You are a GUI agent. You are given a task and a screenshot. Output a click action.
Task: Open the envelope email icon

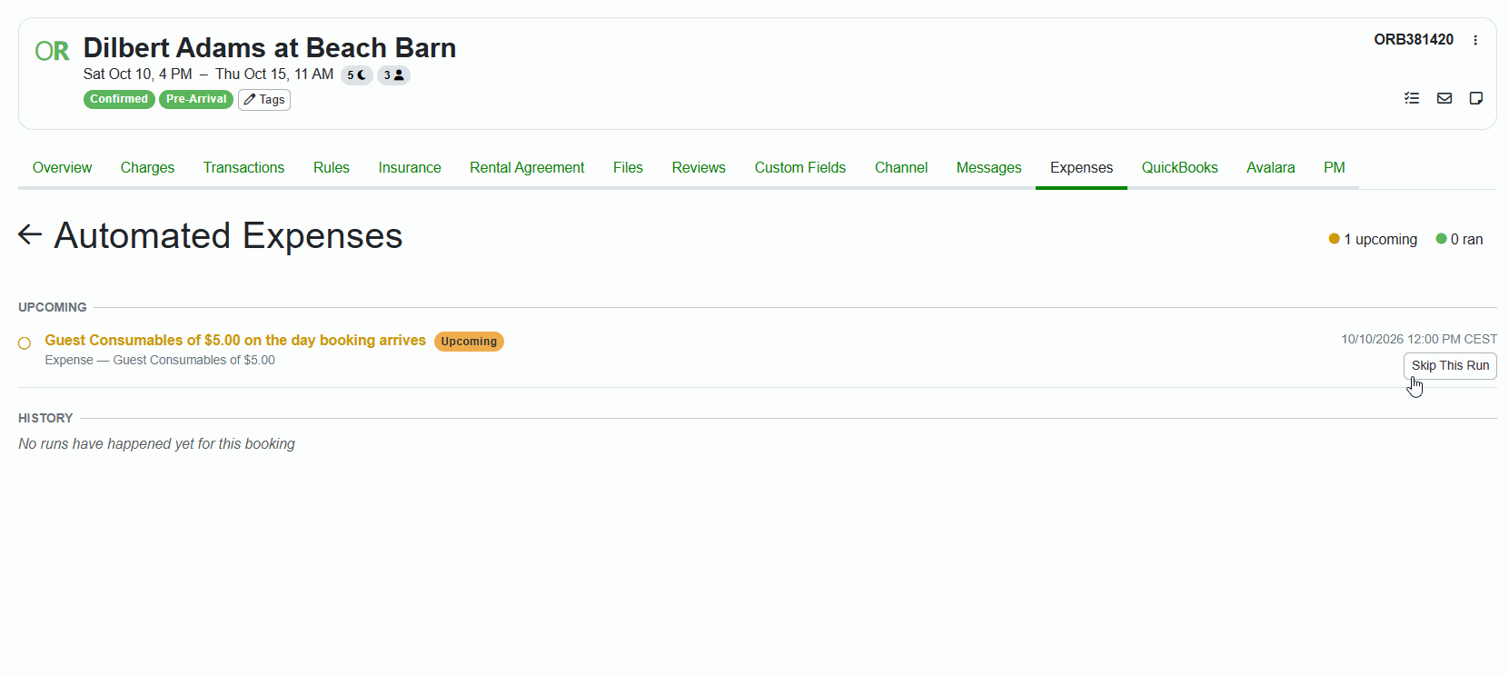click(x=1444, y=98)
